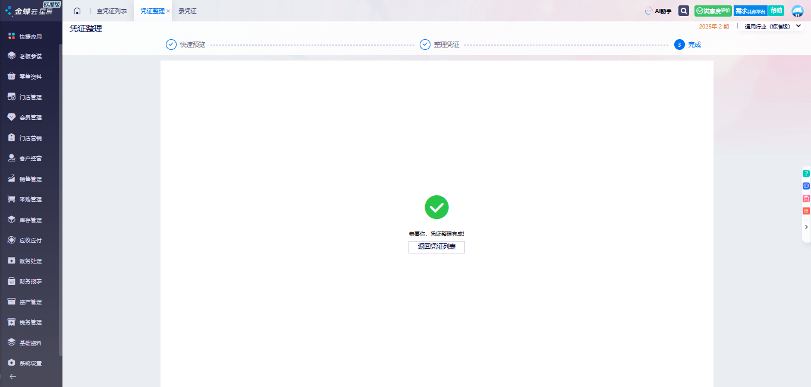This screenshot has height=387, width=811.
Task: Switch to the 查凭证列表 tab
Action: tap(112, 11)
